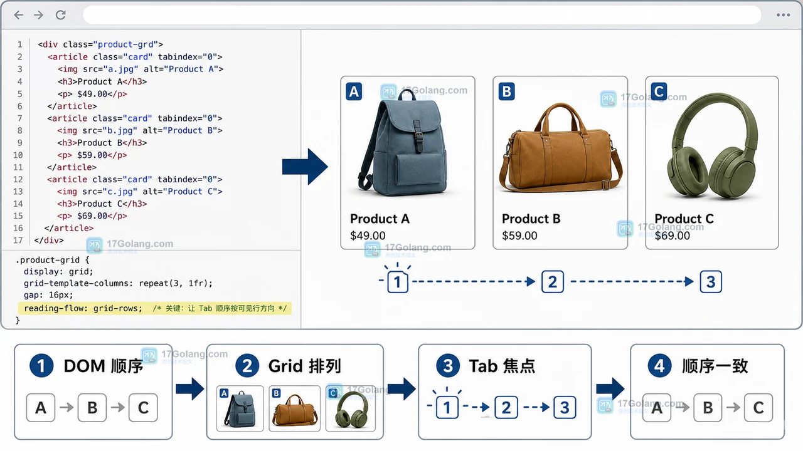Click the B box in DOM 顺序 panel
This screenshot has width=803, height=451.
pos(92,408)
